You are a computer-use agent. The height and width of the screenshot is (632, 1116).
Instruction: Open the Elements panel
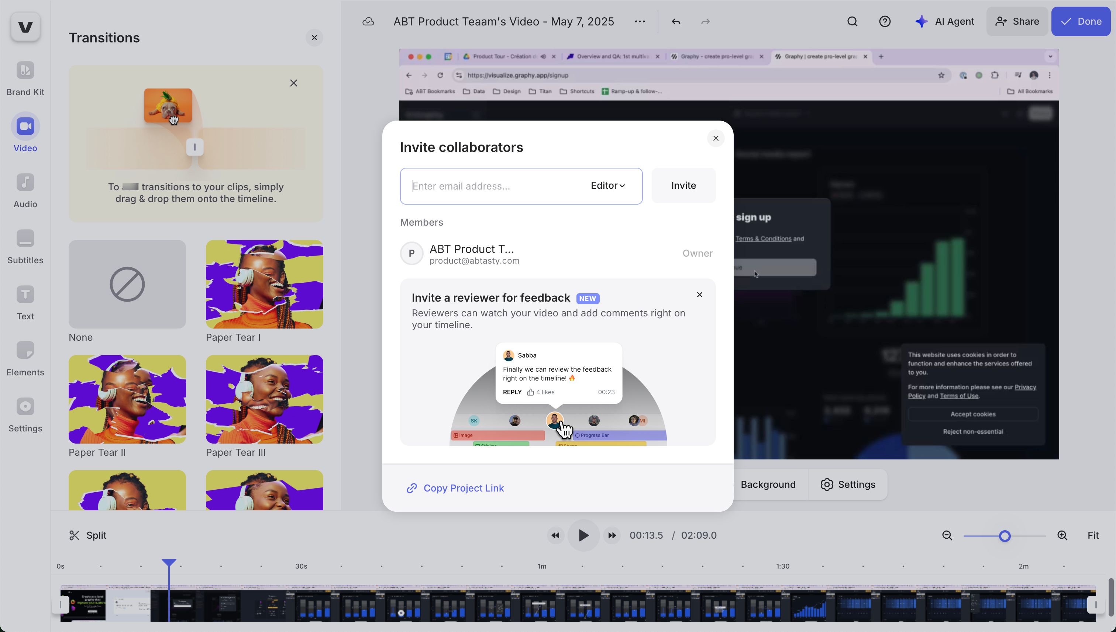tap(25, 358)
